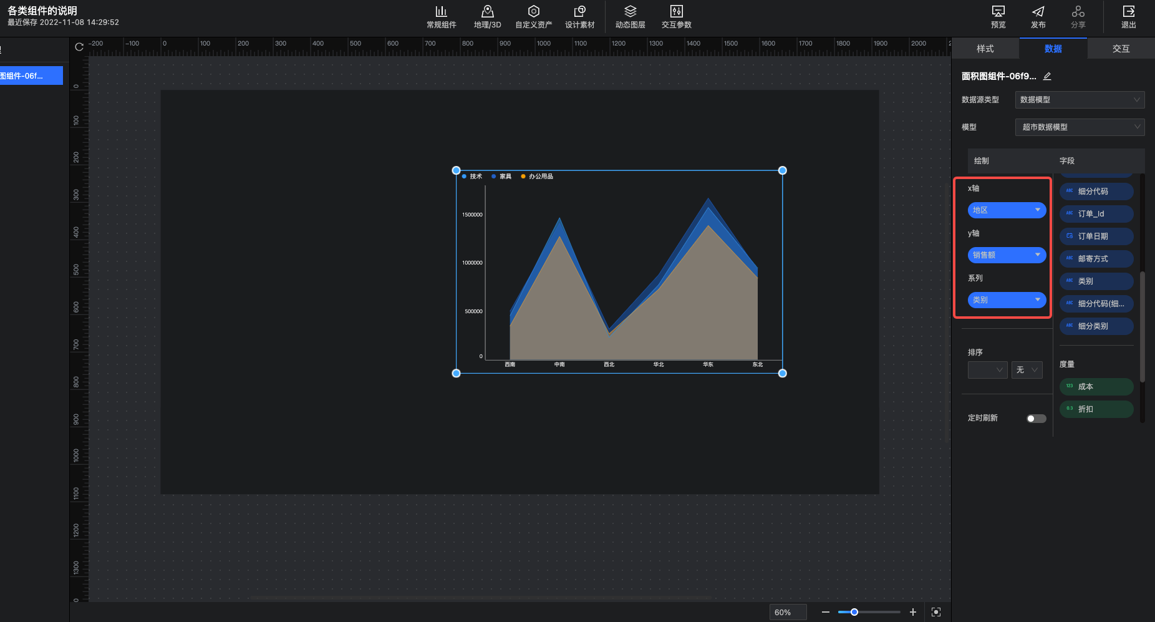The width and height of the screenshot is (1155, 622).
Task: Open the 系列 类别 field dropdown
Action: pyautogui.click(x=1007, y=300)
